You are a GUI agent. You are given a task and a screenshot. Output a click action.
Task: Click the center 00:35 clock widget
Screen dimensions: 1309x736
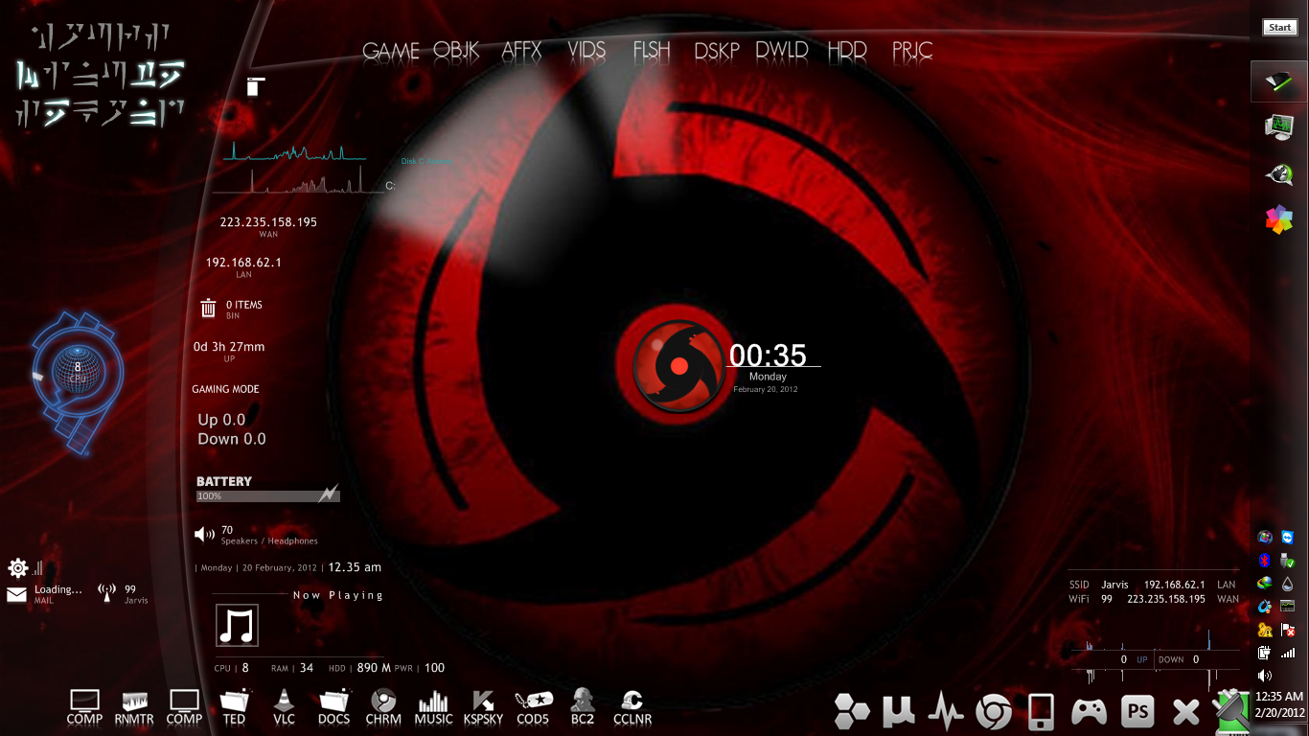tap(768, 356)
